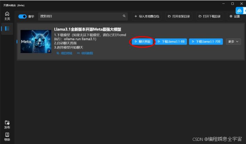Select the project list sidebar icon
246x144 pixels.
pos(7,28)
